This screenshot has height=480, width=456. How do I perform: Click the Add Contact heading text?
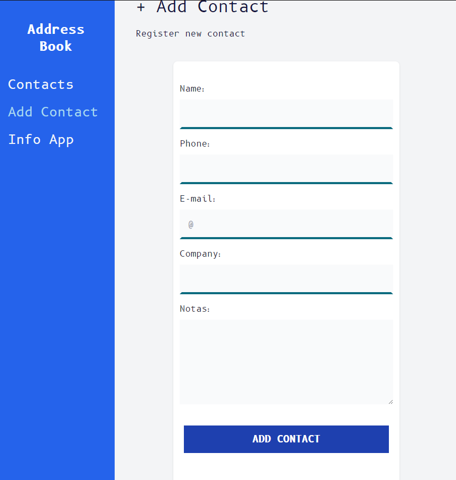click(212, 7)
